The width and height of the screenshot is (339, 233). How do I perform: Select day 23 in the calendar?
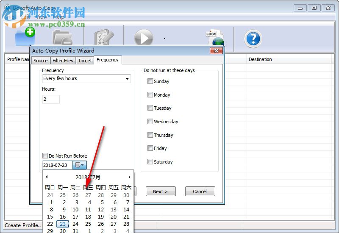pyautogui.click(x=63, y=224)
